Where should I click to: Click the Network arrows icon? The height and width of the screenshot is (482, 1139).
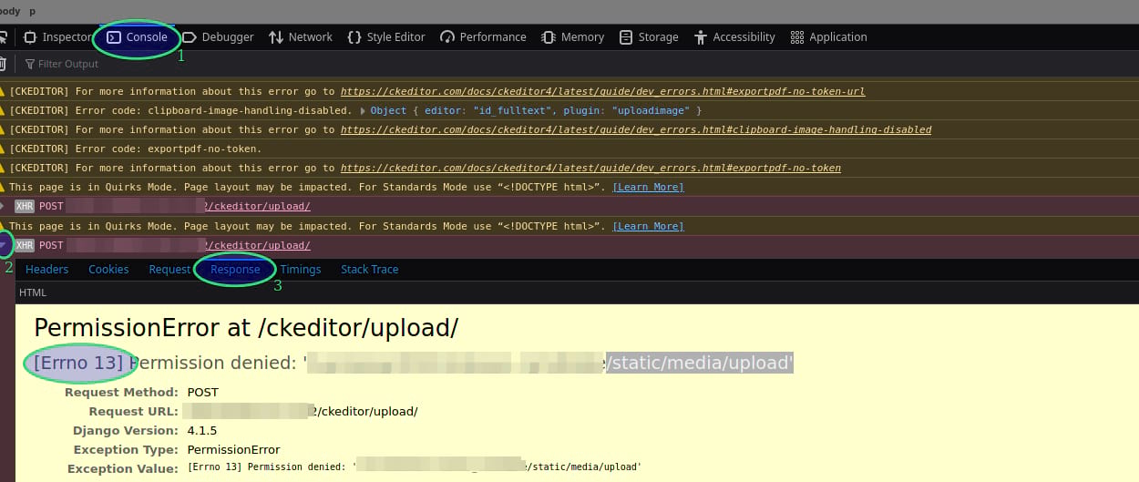[x=276, y=37]
